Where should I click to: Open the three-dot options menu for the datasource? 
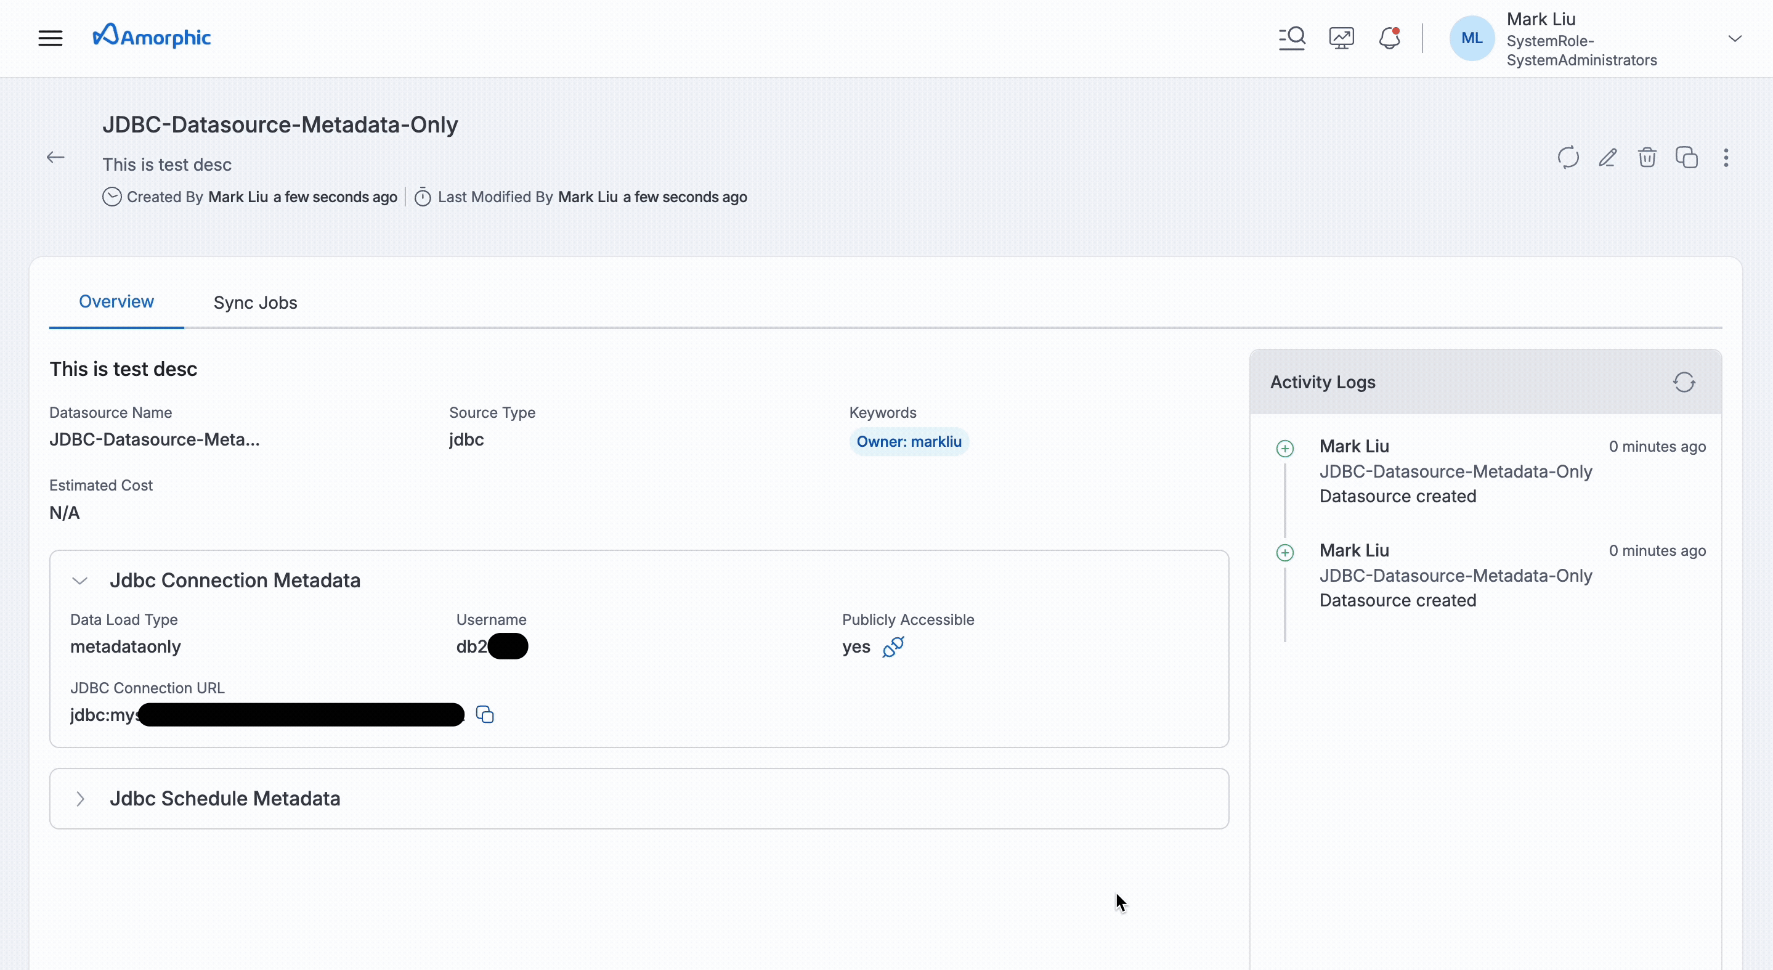click(x=1727, y=158)
